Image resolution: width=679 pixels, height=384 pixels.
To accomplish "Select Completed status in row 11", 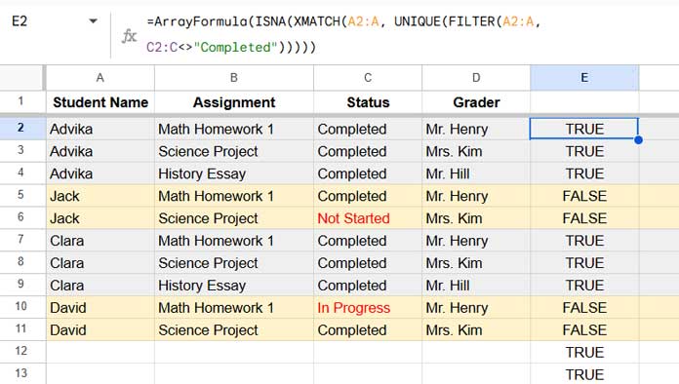I will click(x=368, y=330).
